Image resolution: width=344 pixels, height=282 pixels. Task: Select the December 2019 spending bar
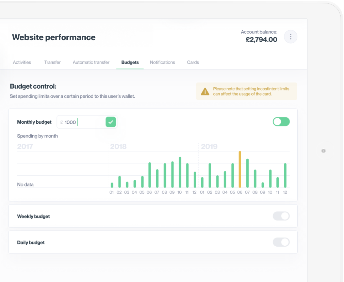tap(285, 176)
